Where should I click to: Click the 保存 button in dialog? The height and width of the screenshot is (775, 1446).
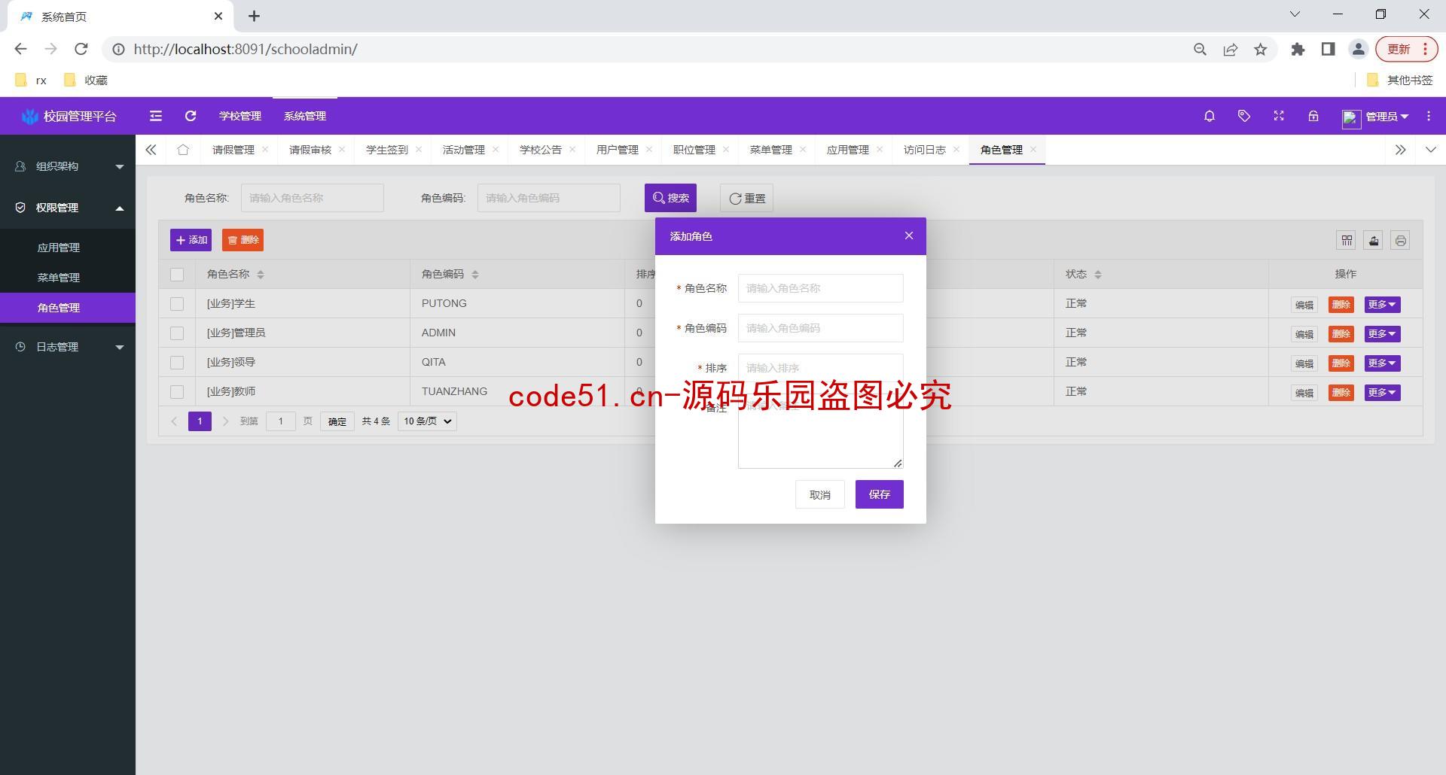880,494
